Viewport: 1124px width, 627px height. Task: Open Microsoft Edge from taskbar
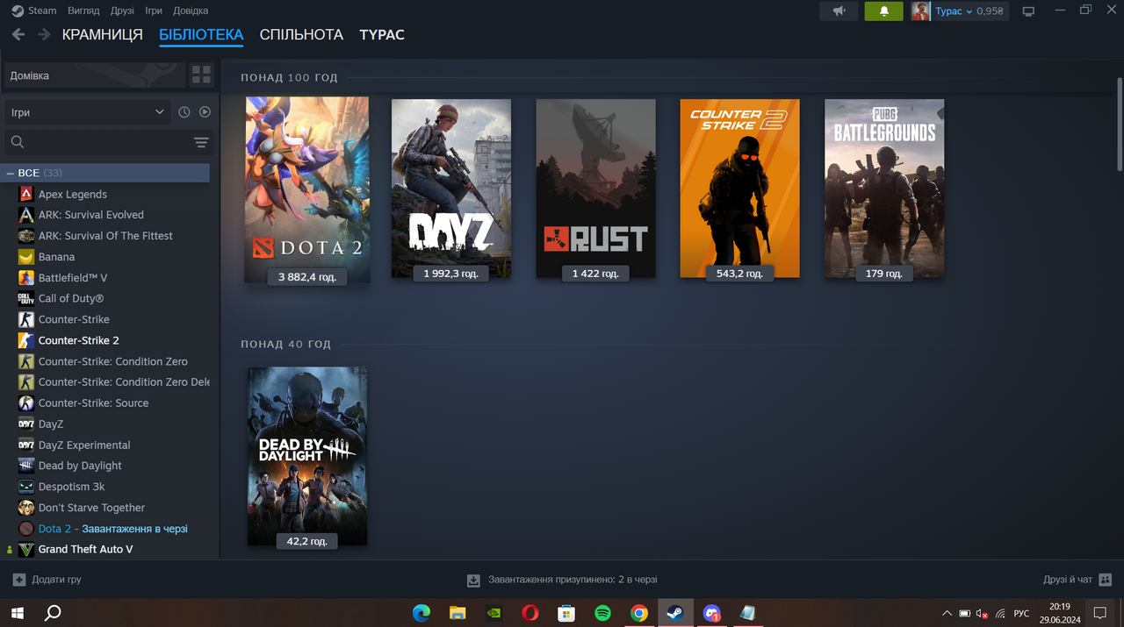(421, 613)
